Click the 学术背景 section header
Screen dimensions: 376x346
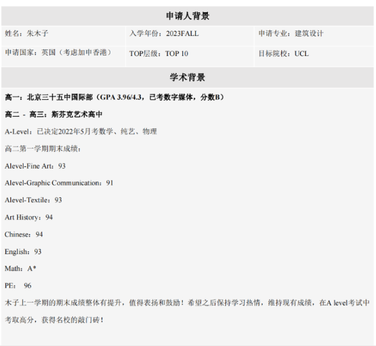point(188,77)
